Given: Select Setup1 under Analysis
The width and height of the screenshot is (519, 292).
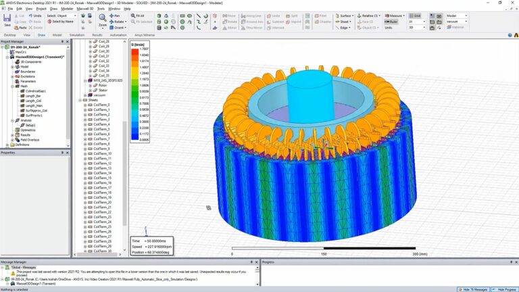Looking at the screenshot, I should click(x=30, y=125).
